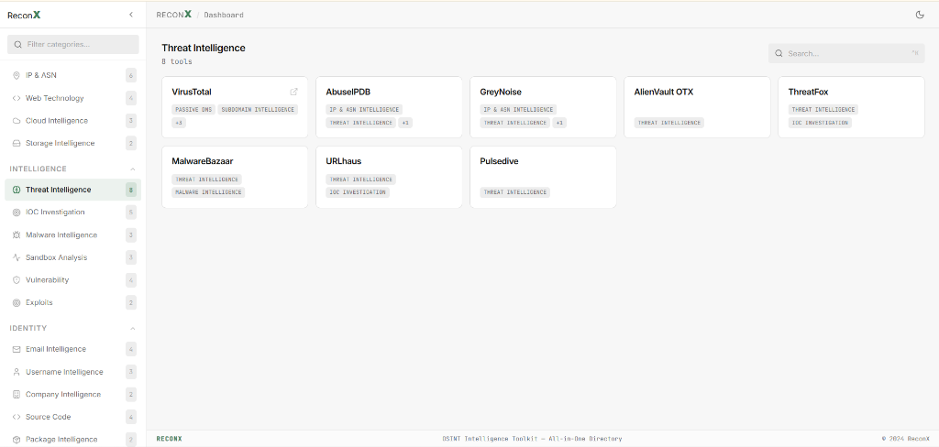Click IOC INVESTIGATION tag on URLhaus

click(359, 192)
